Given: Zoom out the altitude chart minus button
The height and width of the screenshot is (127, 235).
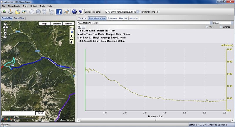Looking at the screenshot, I should pos(83,27).
